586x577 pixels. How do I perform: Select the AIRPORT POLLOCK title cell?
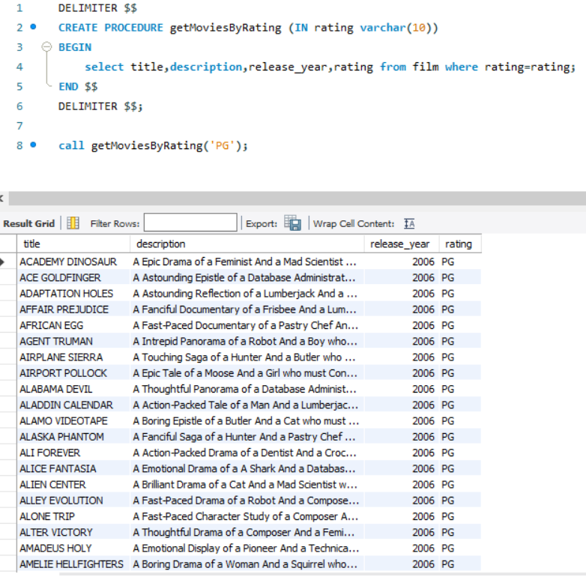(73, 373)
